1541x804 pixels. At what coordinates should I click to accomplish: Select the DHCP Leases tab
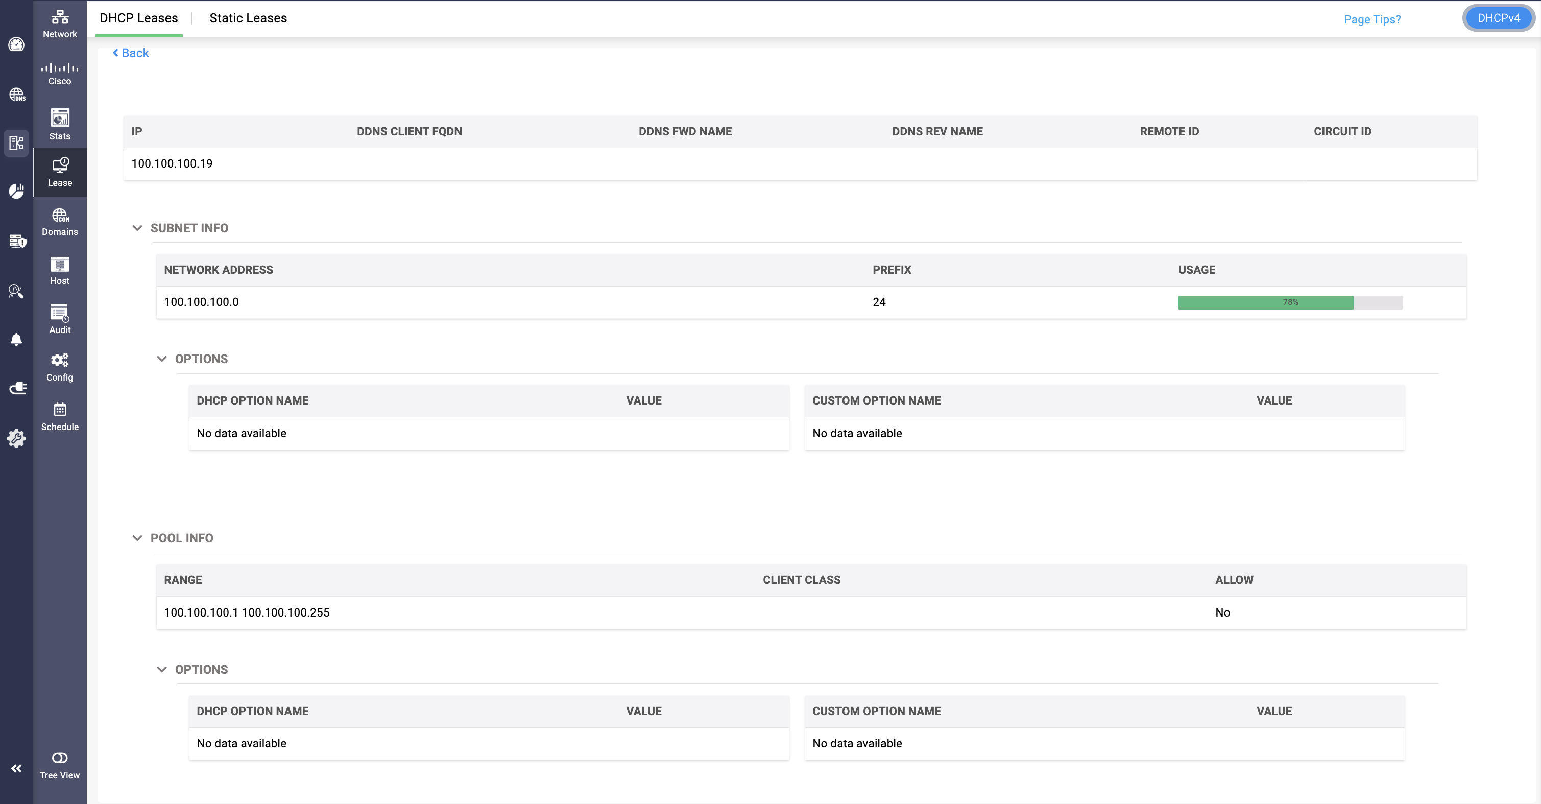click(139, 18)
